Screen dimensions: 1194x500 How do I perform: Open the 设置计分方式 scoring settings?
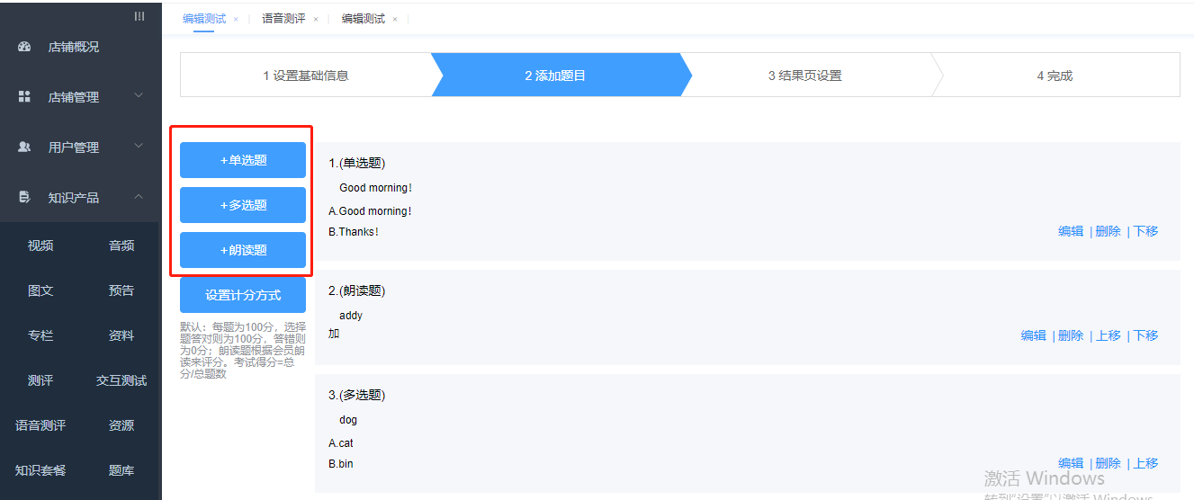[x=243, y=295]
